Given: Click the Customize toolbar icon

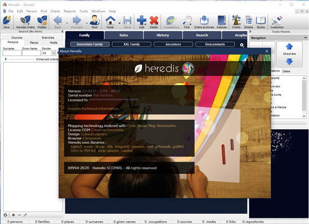Looking at the screenshot, I should point(277,21).
